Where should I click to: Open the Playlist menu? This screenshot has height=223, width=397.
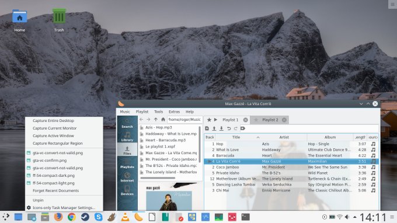[x=142, y=111]
